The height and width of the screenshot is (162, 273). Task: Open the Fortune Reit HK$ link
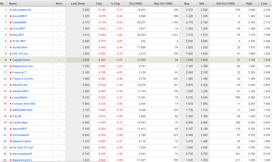24,104
